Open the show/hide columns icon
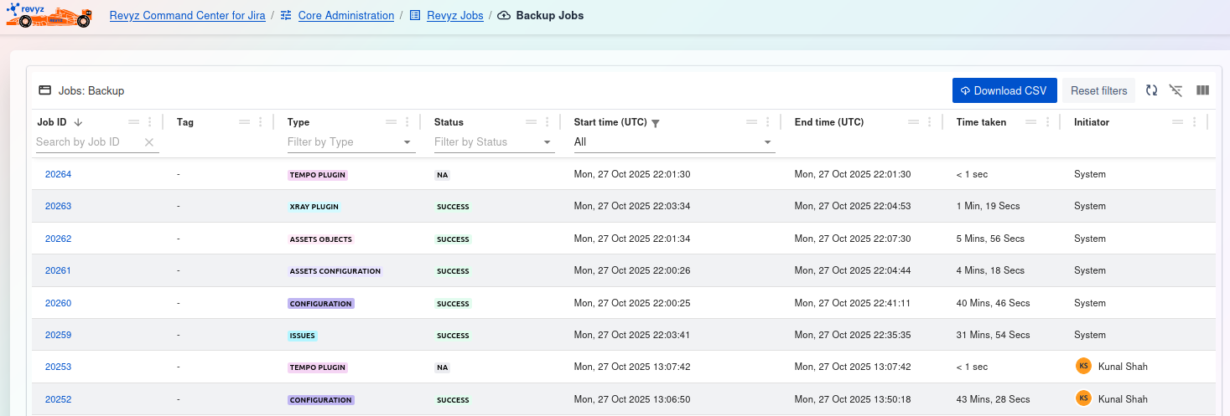The height and width of the screenshot is (416, 1230). [1202, 90]
